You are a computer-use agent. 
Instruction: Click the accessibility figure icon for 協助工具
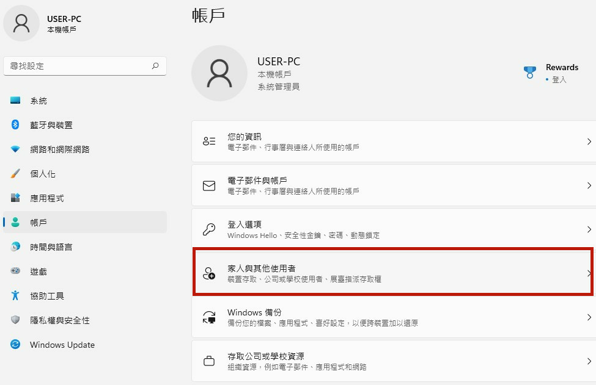(x=16, y=296)
